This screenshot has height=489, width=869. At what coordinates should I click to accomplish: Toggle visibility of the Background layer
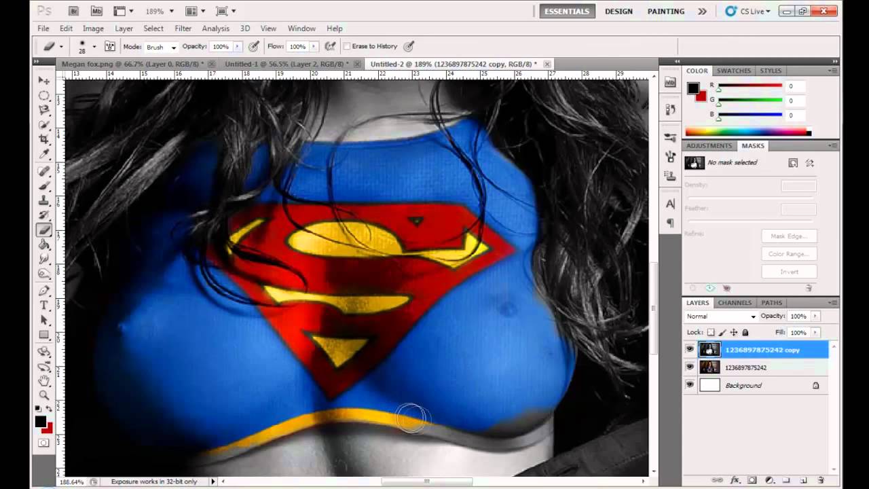click(x=690, y=385)
